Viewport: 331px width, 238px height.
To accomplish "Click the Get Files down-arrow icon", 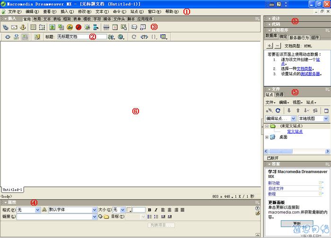I will pos(289,110).
